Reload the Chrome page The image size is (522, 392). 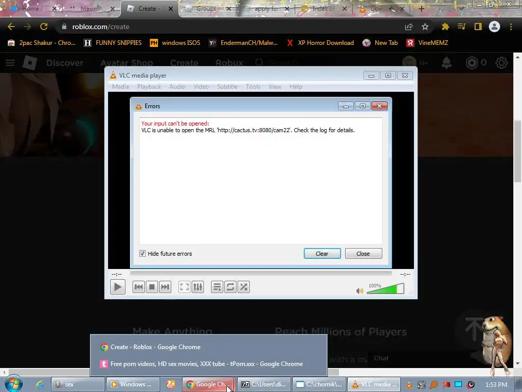(44, 27)
